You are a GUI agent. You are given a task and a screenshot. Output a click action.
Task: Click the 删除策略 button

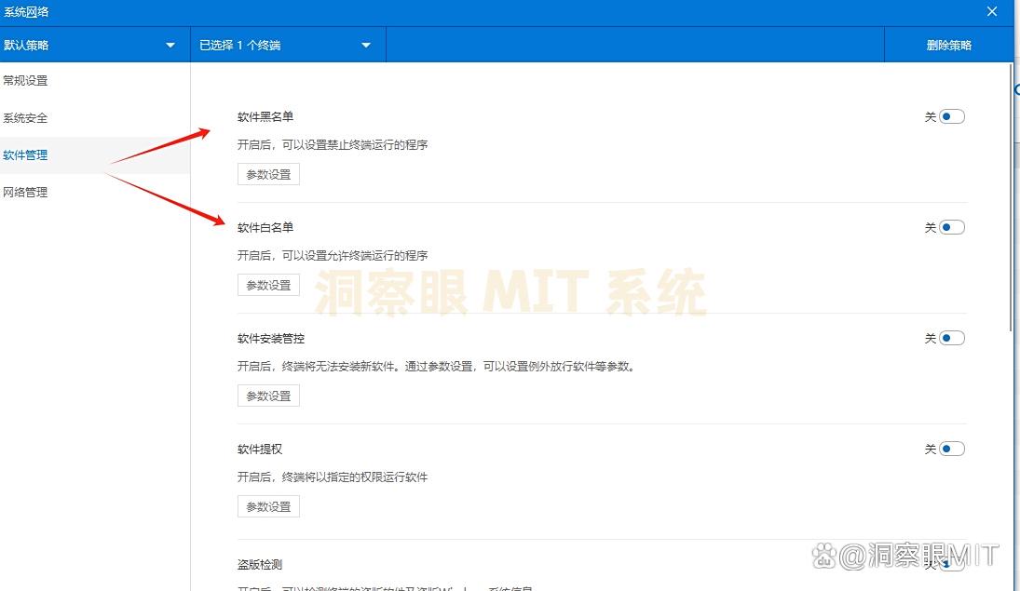coord(948,45)
